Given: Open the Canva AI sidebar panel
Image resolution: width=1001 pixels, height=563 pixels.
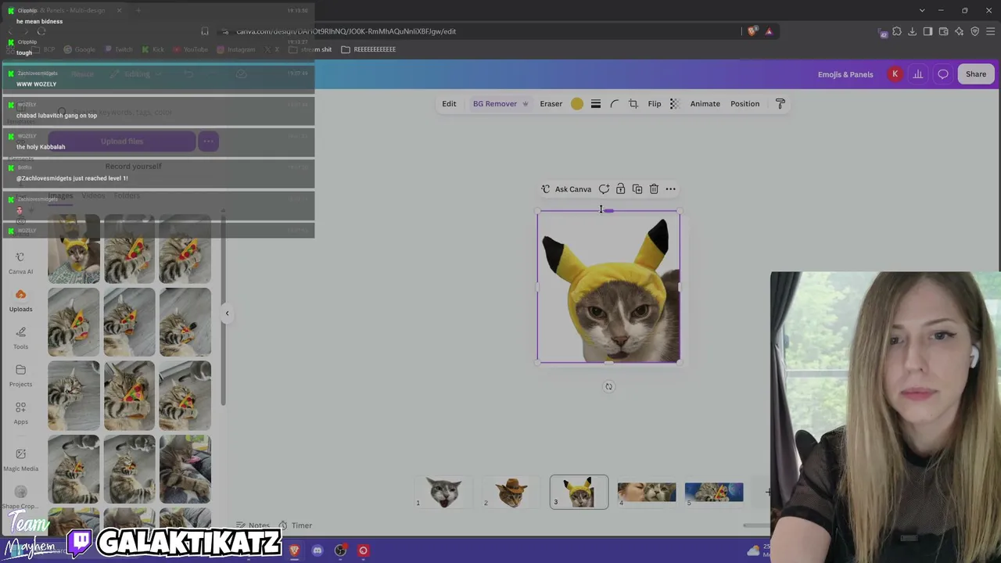Looking at the screenshot, I should pos(20,263).
